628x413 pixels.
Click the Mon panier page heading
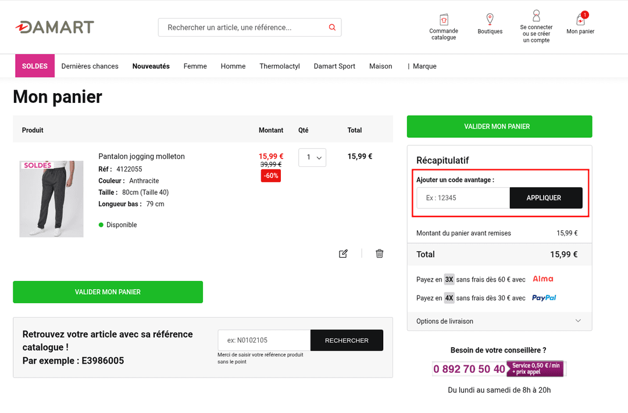[x=58, y=97]
